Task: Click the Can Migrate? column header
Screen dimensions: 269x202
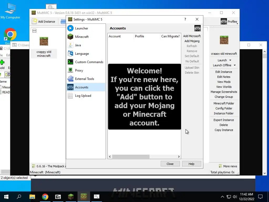Action: pyautogui.click(x=170, y=36)
